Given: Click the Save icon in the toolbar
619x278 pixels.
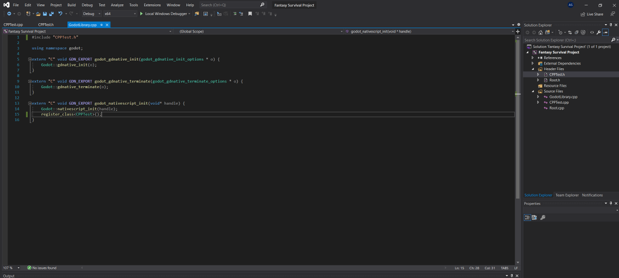Looking at the screenshot, I should click(45, 14).
